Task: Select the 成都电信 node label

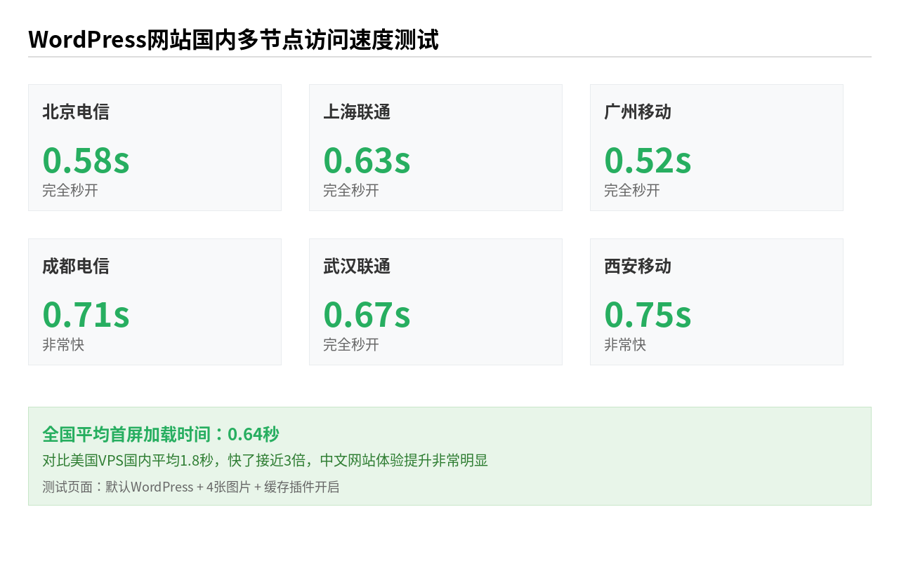Action: tap(76, 266)
